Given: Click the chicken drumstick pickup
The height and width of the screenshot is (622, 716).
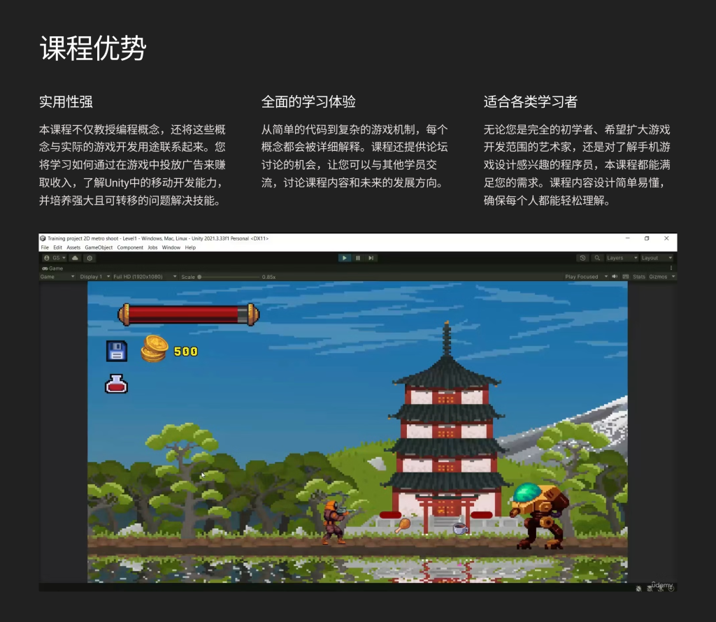Looking at the screenshot, I should (x=403, y=526).
